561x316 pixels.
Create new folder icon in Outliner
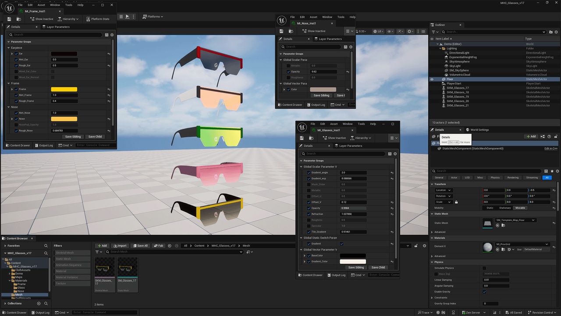[550, 32]
